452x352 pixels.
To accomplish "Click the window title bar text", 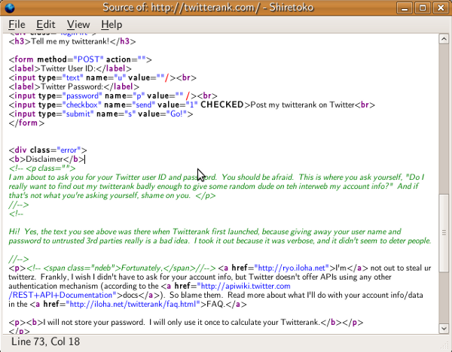I will (208, 8).
